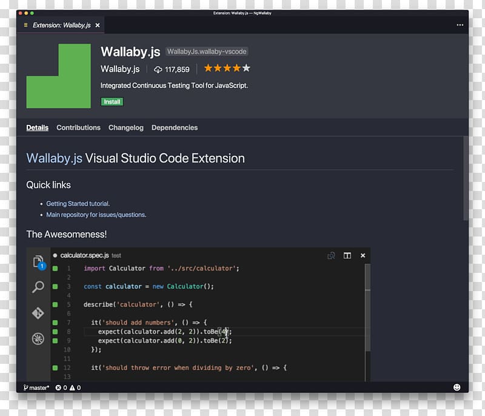Click the preview editor close X icon

coord(363,255)
